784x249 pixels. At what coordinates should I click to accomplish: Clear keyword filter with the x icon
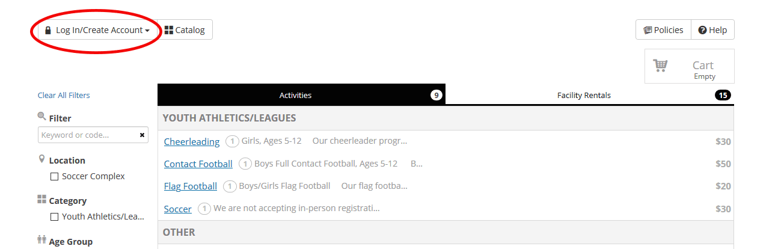142,135
